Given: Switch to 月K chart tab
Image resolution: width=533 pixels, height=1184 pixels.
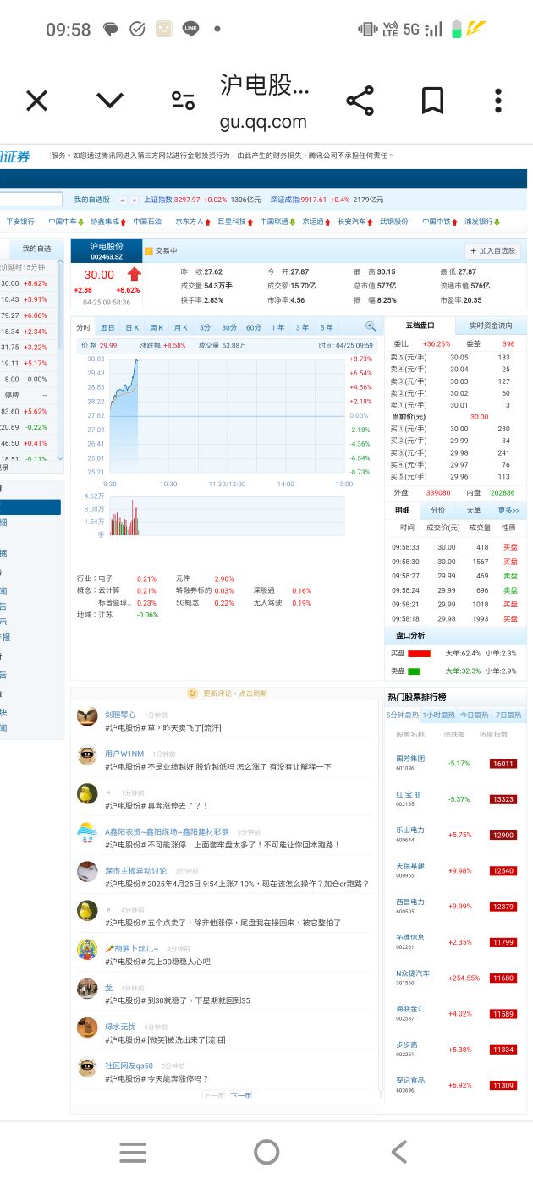Looking at the screenshot, I should pos(180,327).
